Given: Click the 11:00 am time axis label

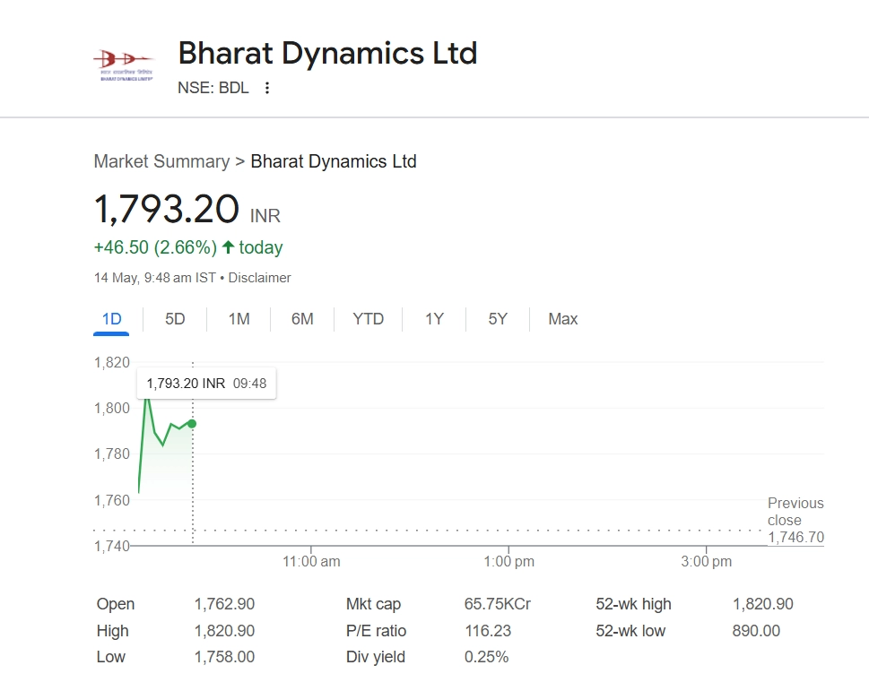Looking at the screenshot, I should [x=311, y=562].
